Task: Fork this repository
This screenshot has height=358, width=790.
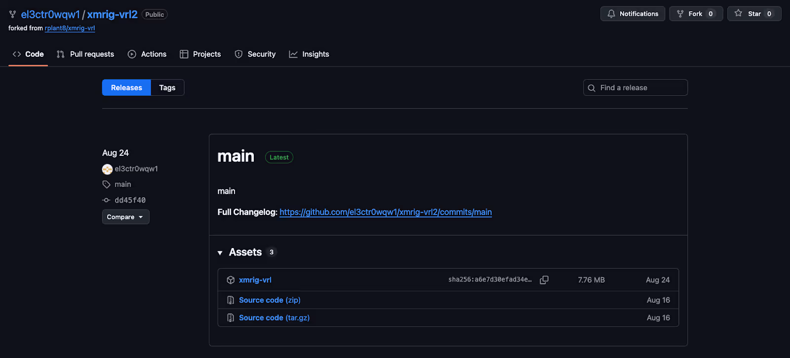Action: pyautogui.click(x=696, y=14)
